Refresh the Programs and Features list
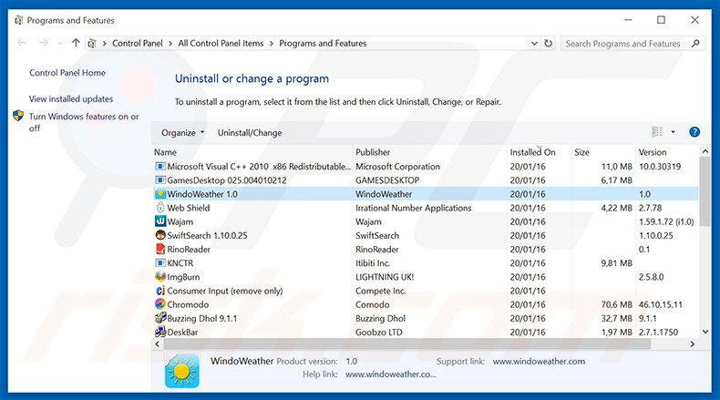 coord(549,43)
